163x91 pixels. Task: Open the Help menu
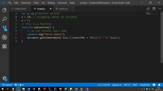(x=72, y=3)
